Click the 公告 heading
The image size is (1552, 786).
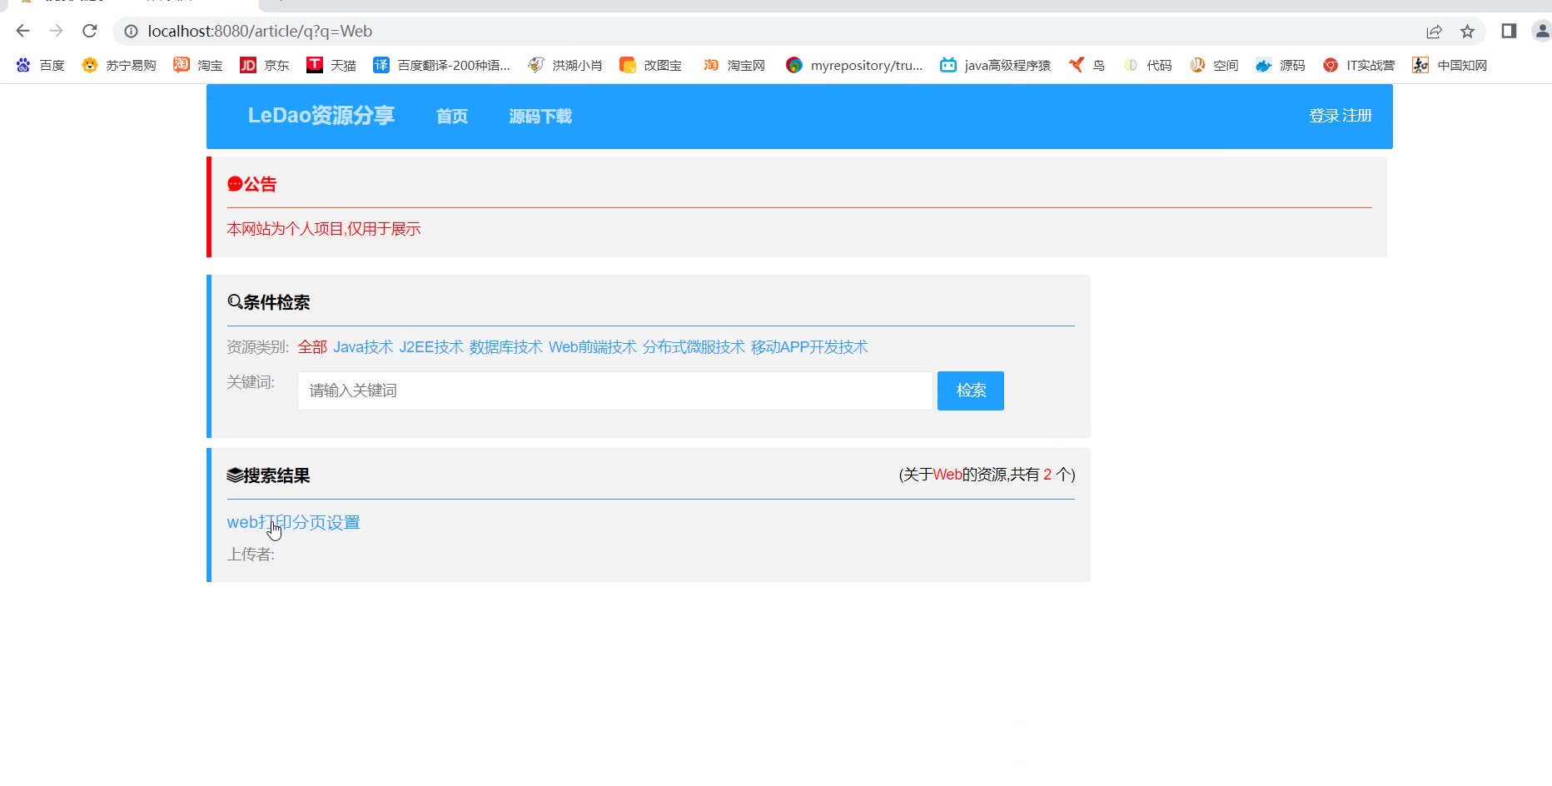[x=251, y=184]
